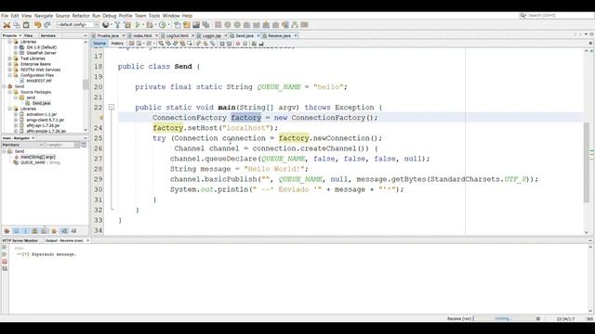Expand the Enterprise Beans node
Image resolution: width=595 pixels, height=334 pixels.
[9, 64]
